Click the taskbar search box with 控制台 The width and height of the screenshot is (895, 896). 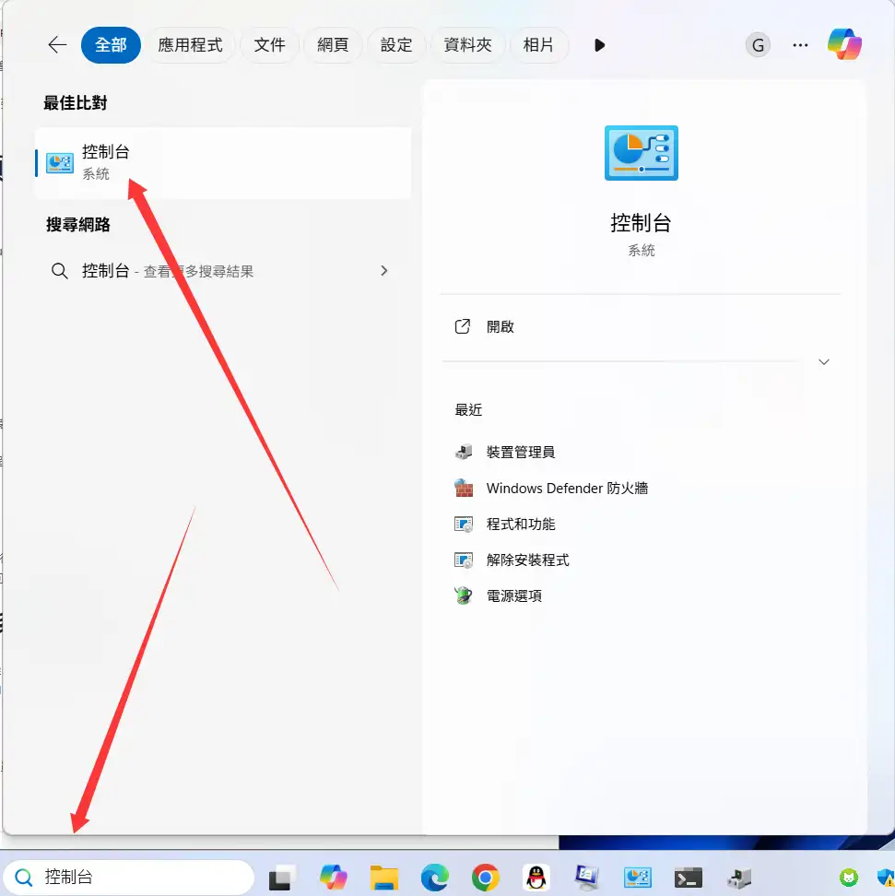129,878
